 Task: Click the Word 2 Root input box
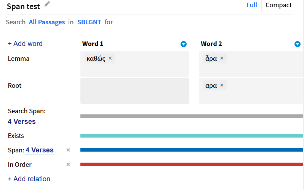(251, 91)
